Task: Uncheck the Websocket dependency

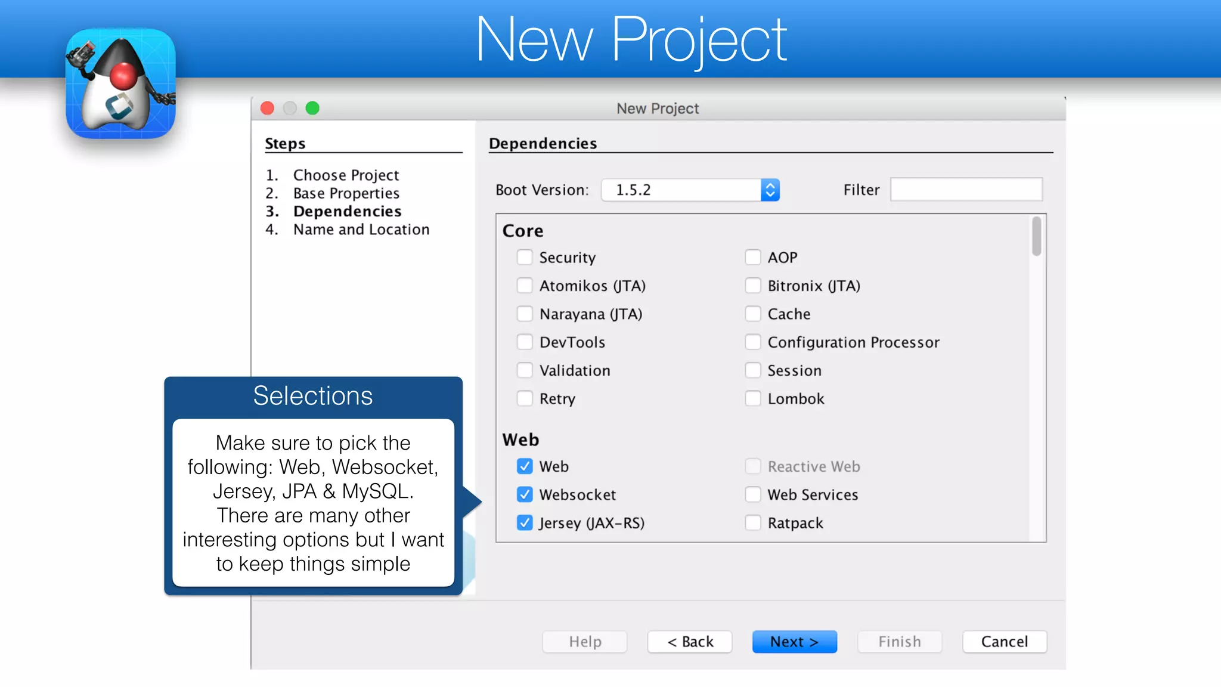Action: pyautogui.click(x=525, y=494)
